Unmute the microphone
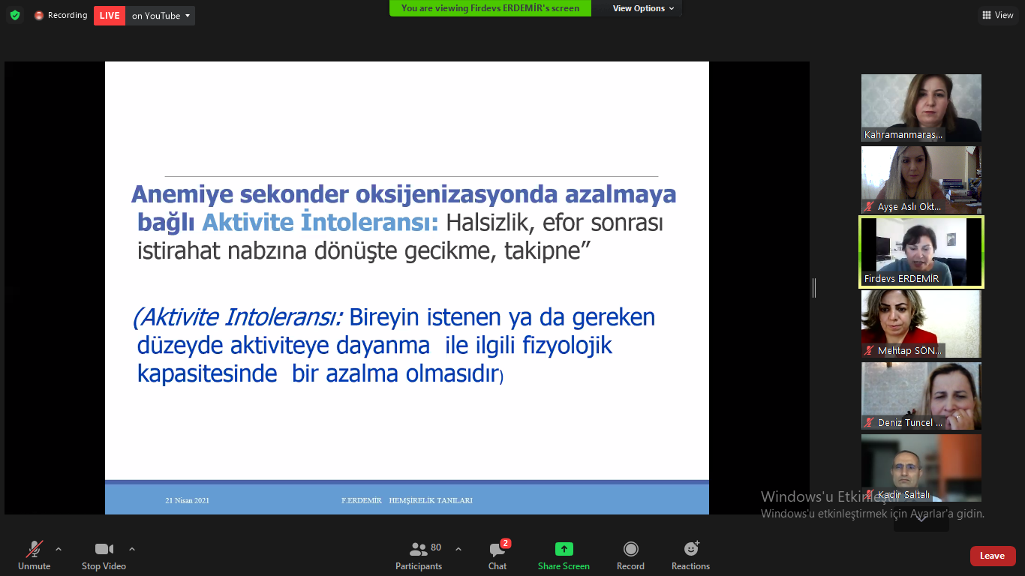The image size is (1025, 576). click(x=35, y=556)
